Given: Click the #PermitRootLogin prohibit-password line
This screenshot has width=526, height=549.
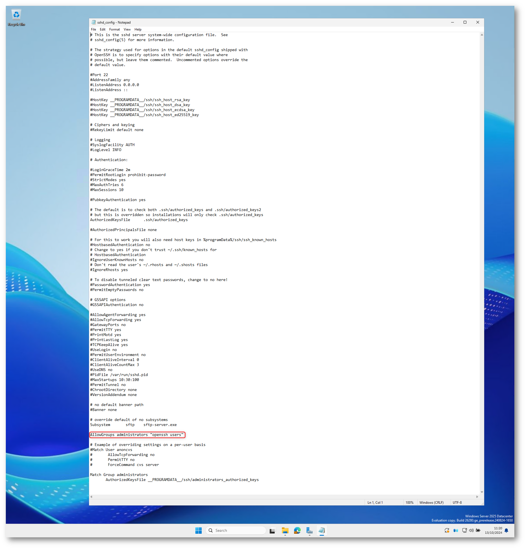Looking at the screenshot, I should click(128, 175).
